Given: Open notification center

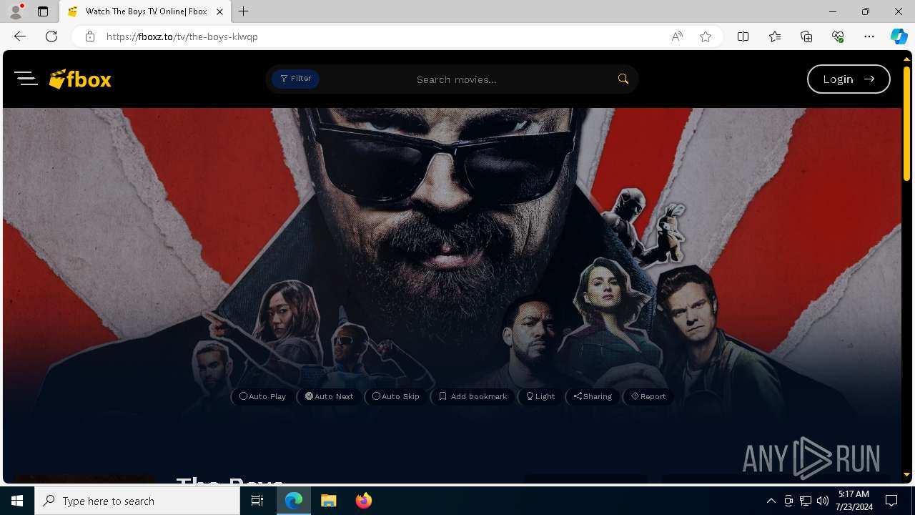Looking at the screenshot, I should point(891,501).
